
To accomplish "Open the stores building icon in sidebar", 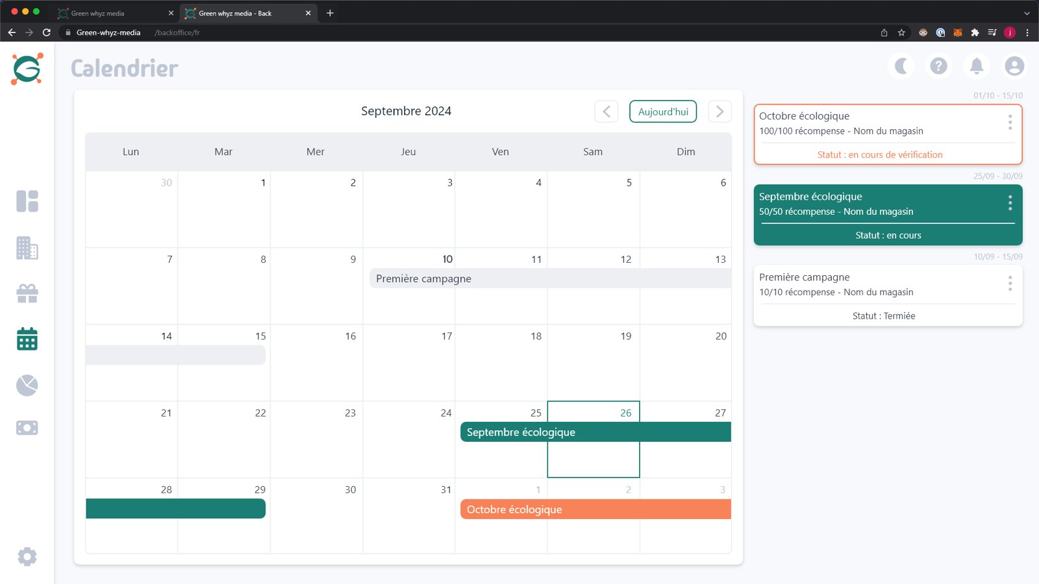I will click(x=27, y=248).
